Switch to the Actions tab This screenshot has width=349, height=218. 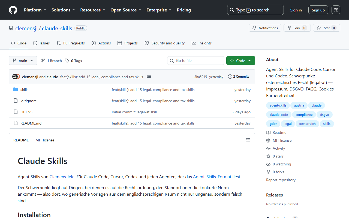click(101, 43)
